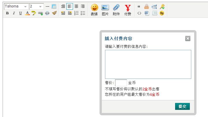Insert a quote block
Viewport: 208px width, 117px height.
pos(139,7)
